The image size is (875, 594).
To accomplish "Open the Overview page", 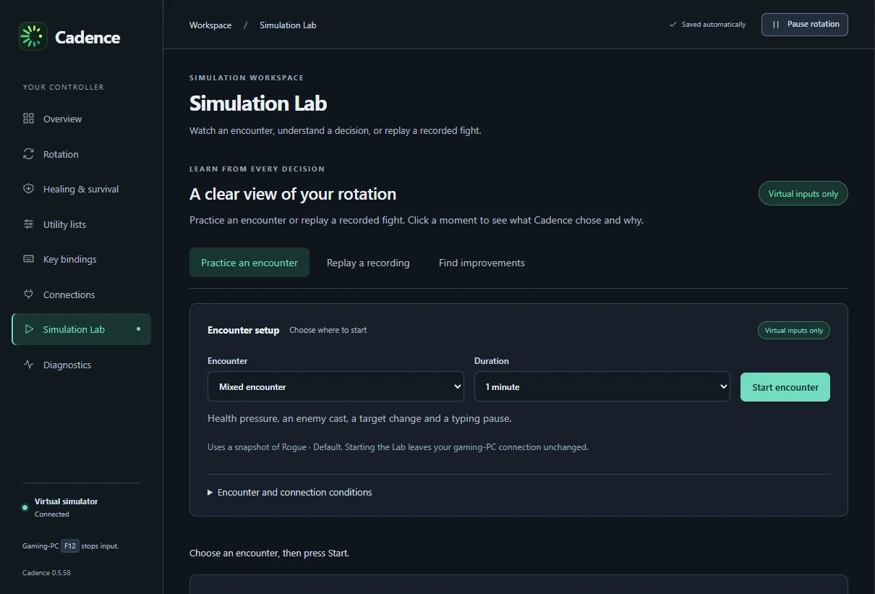I will (x=81, y=119).
